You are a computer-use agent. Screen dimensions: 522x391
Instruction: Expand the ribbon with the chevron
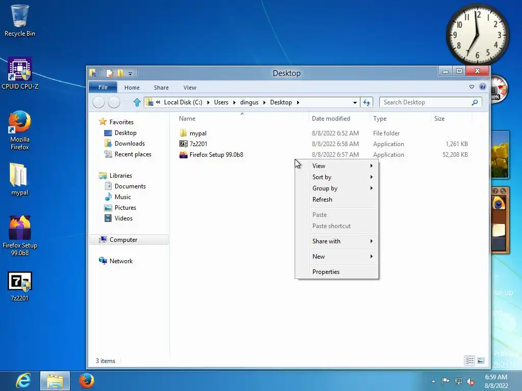[472, 87]
